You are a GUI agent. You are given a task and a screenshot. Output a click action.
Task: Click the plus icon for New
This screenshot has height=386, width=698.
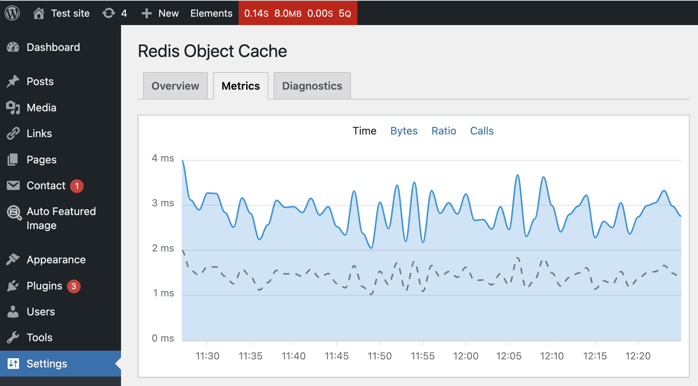(x=147, y=13)
